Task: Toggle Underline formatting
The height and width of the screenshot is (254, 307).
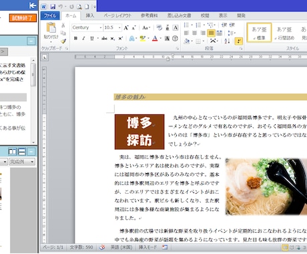Action: pos(92,39)
